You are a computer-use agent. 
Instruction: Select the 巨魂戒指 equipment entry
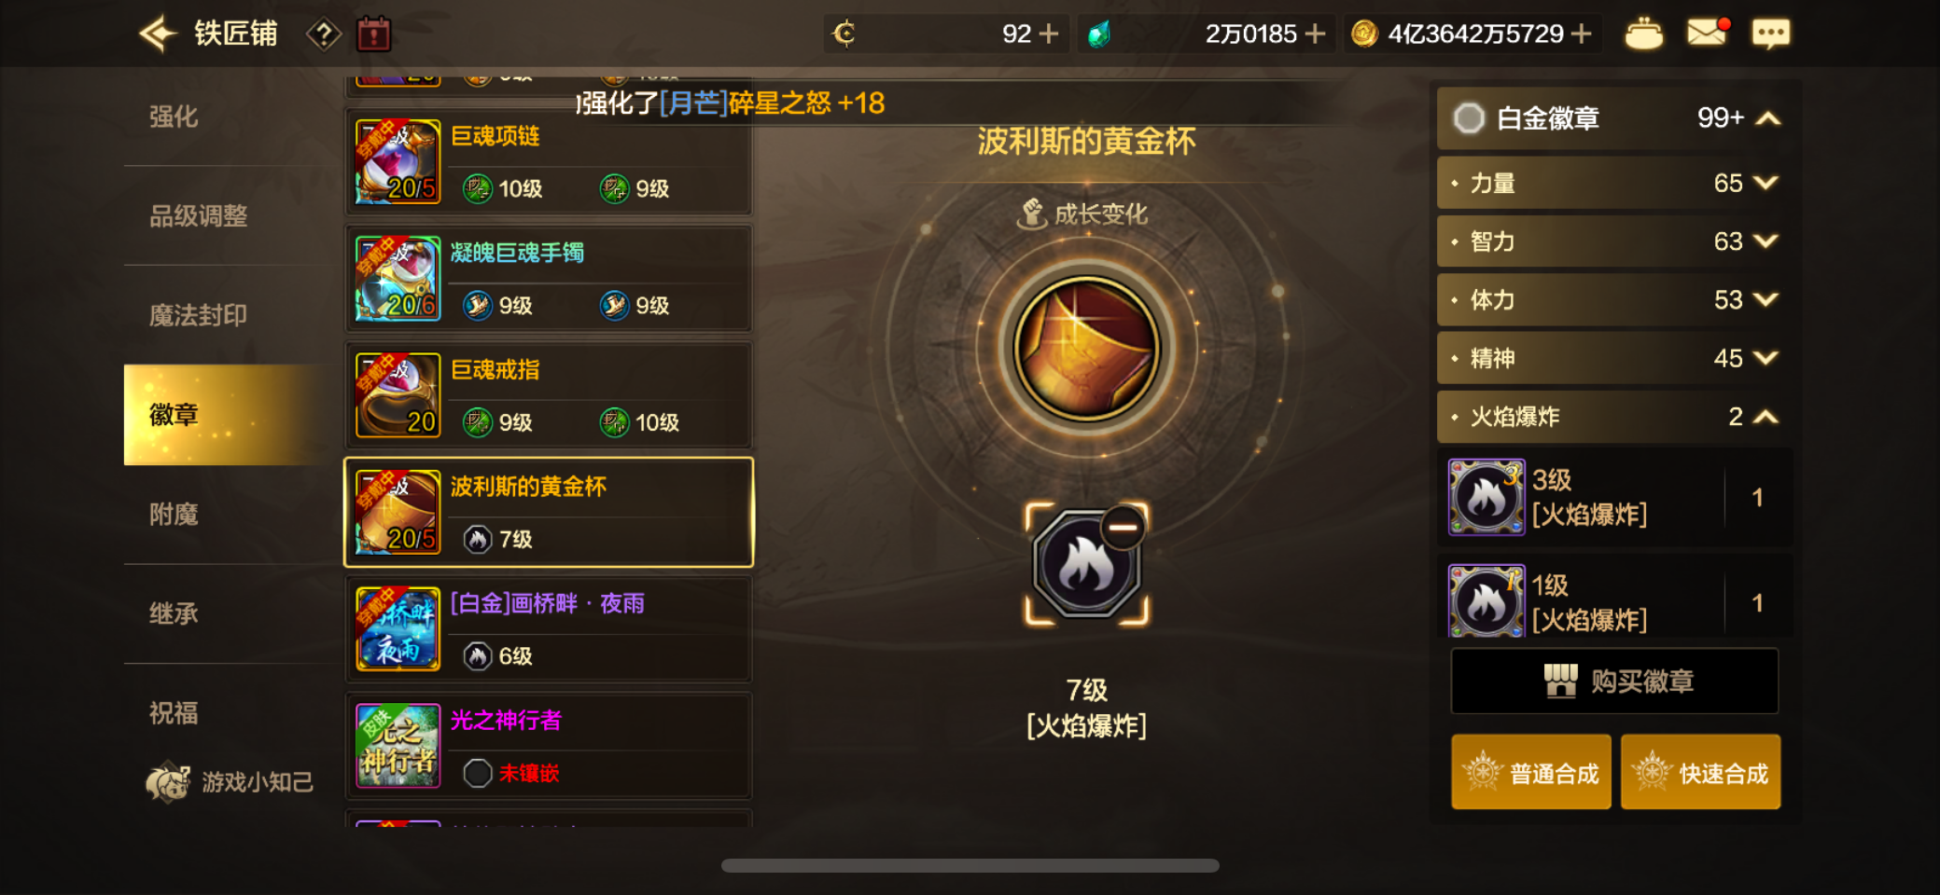click(x=549, y=395)
